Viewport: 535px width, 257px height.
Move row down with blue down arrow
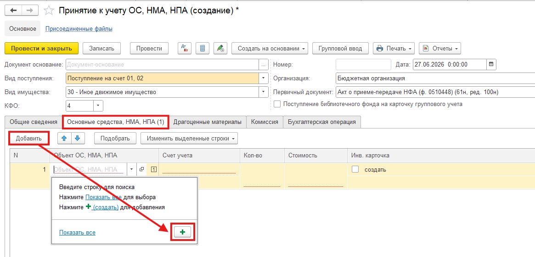click(78, 139)
